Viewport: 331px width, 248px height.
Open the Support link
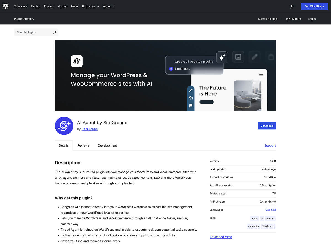pyautogui.click(x=270, y=145)
